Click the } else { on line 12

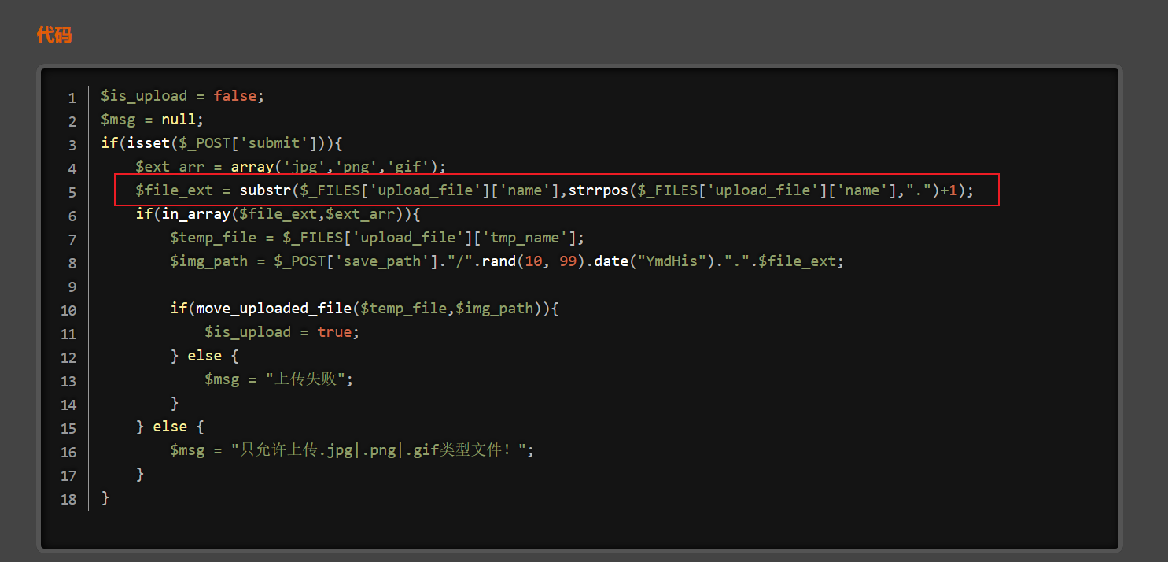[x=204, y=356]
